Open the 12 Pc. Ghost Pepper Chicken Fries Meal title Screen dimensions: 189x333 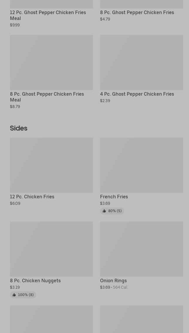pos(48,15)
